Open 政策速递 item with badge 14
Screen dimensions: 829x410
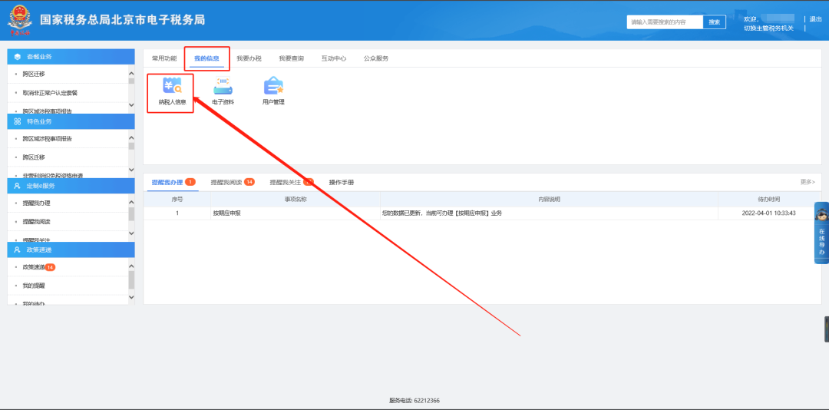tap(39, 267)
